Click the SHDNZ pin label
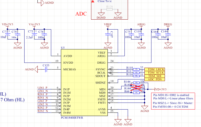Image resolution: width=201 pixels, height=127 pixels. click(100, 83)
